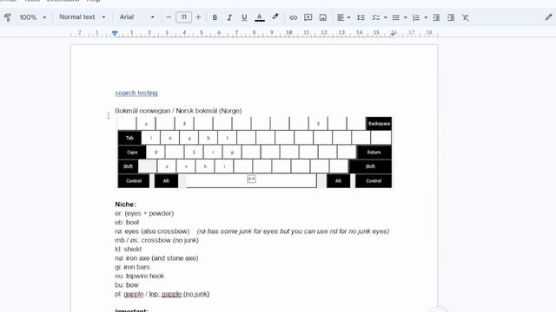This screenshot has height=312, width=556.
Task: Click the checklist icon
Action: click(x=375, y=17)
